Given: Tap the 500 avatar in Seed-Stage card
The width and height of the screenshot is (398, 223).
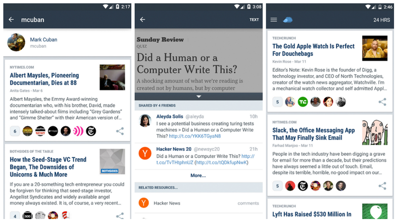Looking at the screenshot, I should pos(28,216).
